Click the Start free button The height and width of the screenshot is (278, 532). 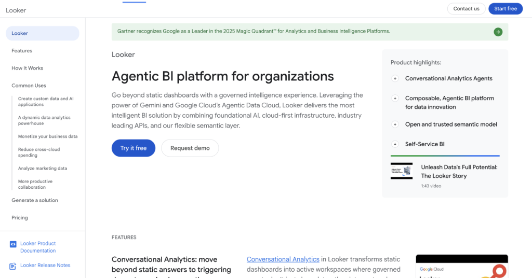point(505,9)
